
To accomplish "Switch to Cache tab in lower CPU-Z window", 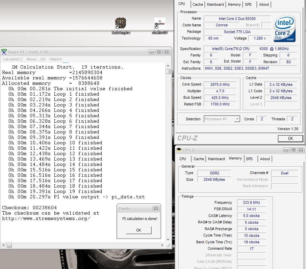I will pos(199,159).
